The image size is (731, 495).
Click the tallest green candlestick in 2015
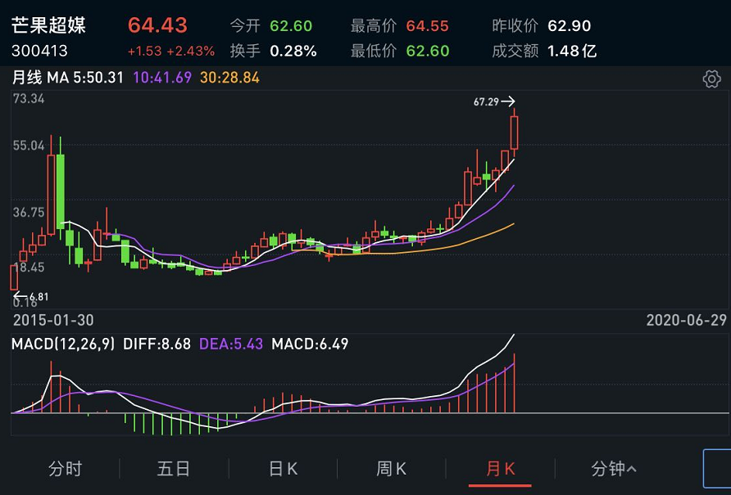(x=60, y=191)
